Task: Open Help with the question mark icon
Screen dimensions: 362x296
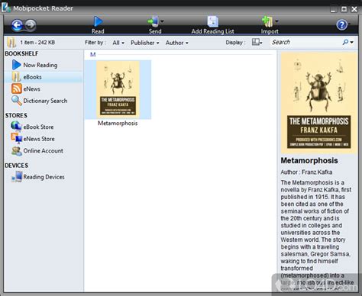Action: pos(341,25)
